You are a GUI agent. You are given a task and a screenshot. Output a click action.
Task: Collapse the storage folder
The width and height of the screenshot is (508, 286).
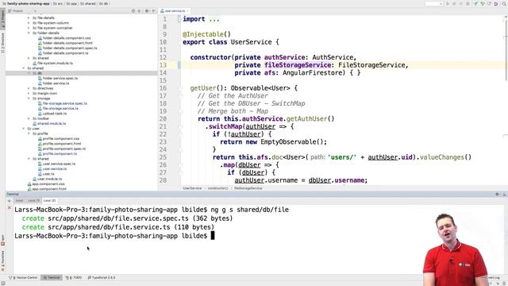click(29, 99)
